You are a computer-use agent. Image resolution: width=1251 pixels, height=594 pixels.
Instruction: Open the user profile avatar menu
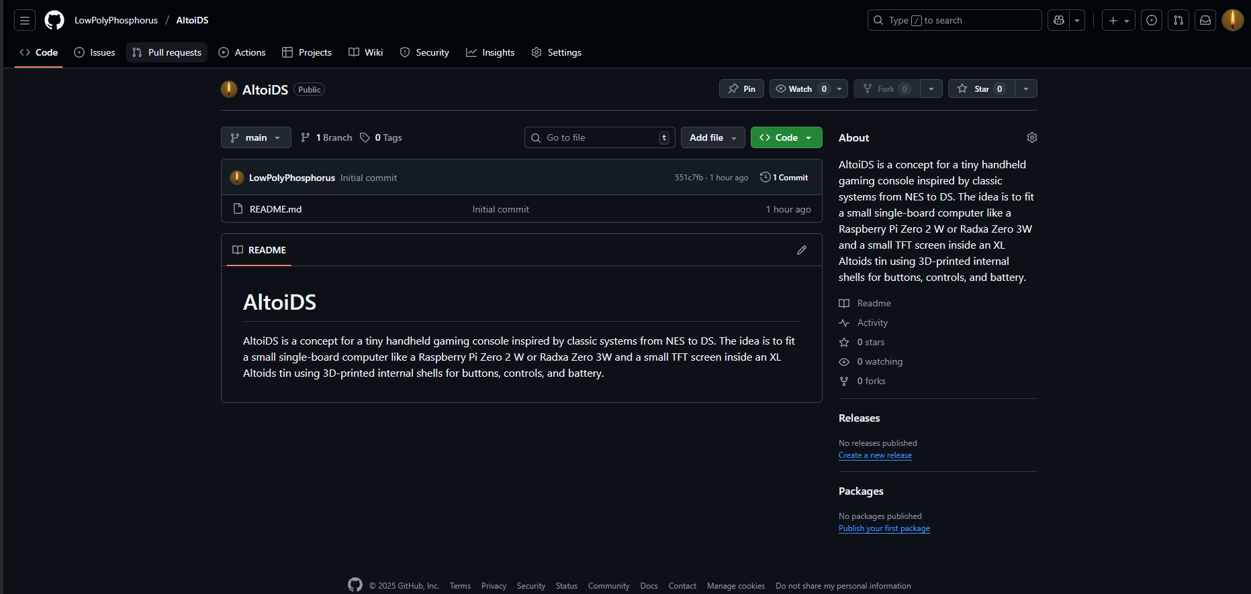[x=1232, y=21]
